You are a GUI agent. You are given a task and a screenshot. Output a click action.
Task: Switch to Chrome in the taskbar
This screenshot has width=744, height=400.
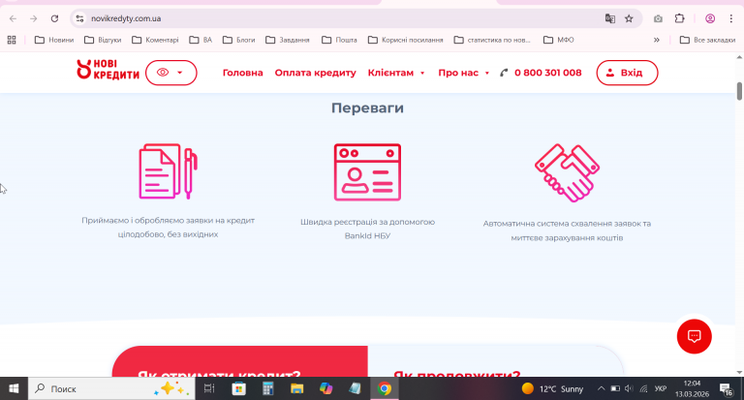pos(385,388)
